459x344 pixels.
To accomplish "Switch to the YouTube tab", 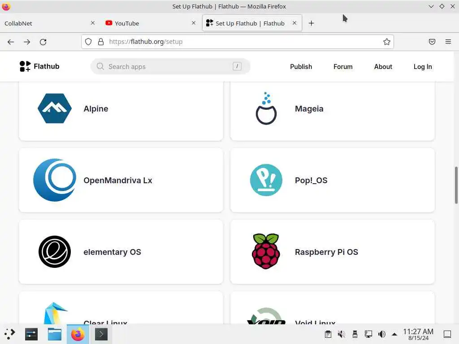I will tap(150, 23).
